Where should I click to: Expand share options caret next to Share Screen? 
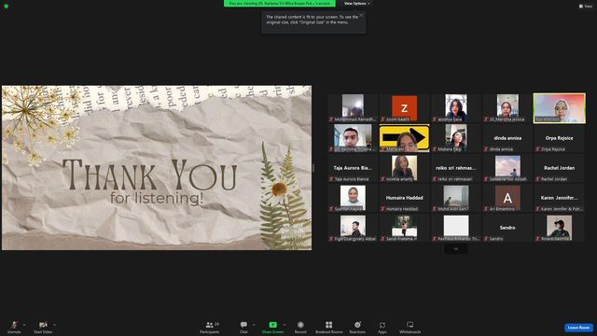click(285, 325)
